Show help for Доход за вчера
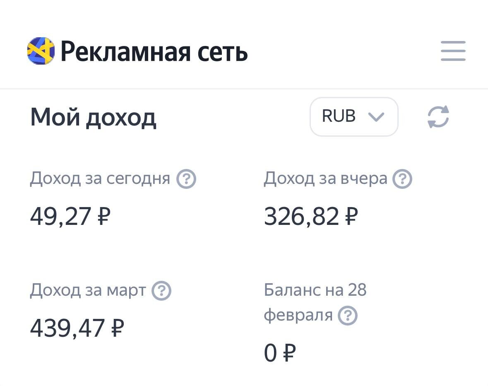The height and width of the screenshot is (386, 488). pyautogui.click(x=402, y=179)
